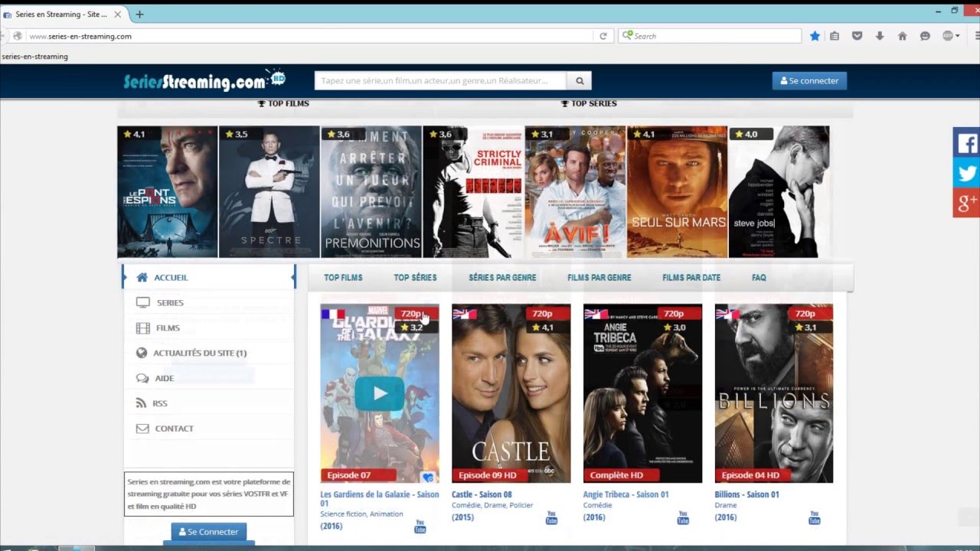
Task: Click the globe icon beside Actualités du site
Action: coord(142,353)
